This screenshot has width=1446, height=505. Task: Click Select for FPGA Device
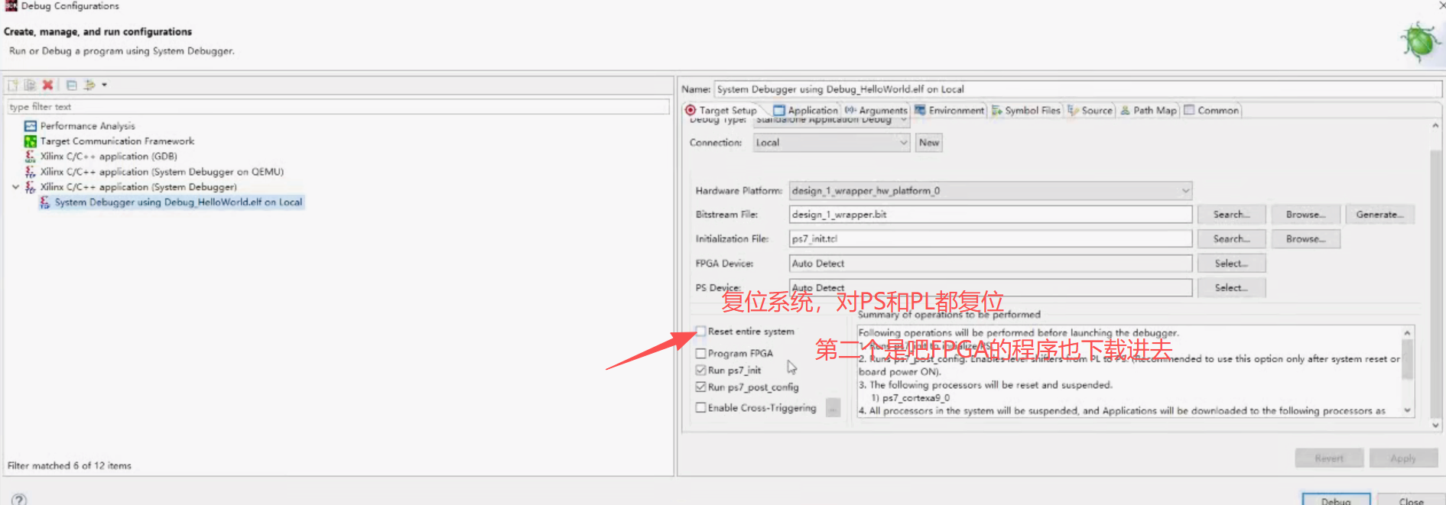pyautogui.click(x=1231, y=264)
